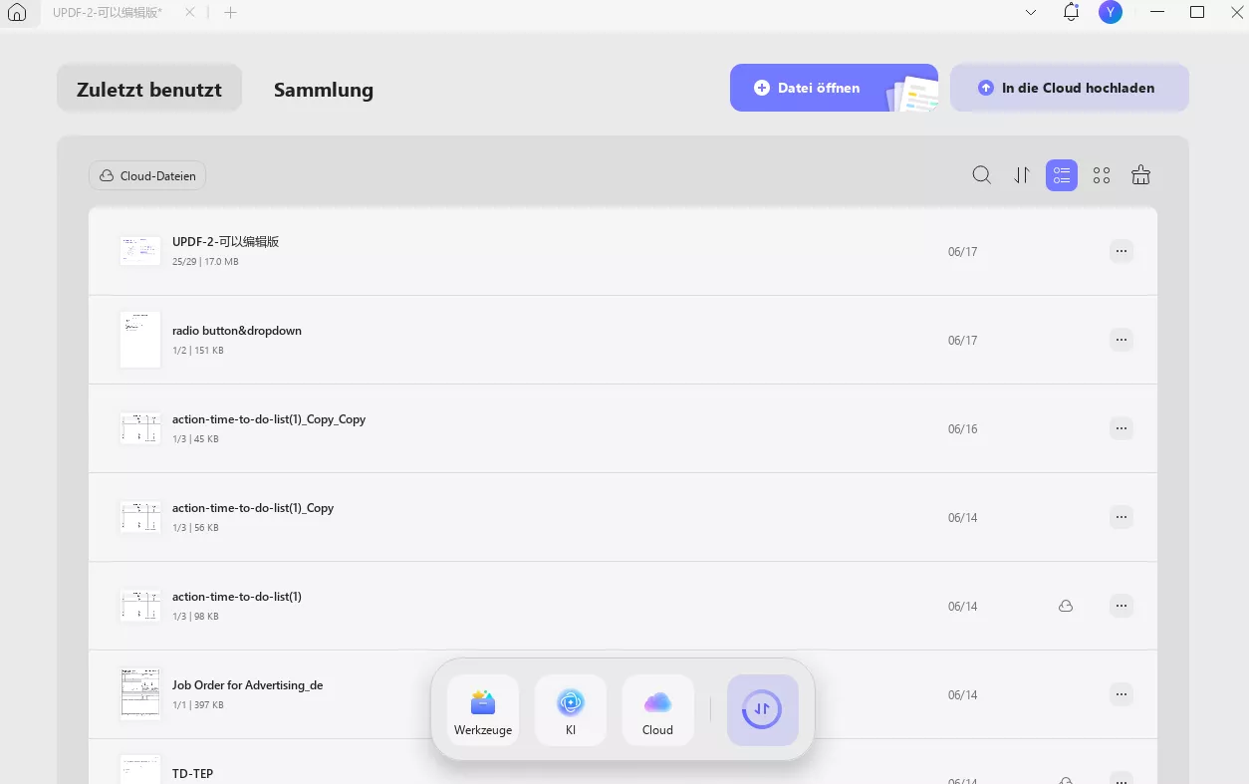The height and width of the screenshot is (784, 1249).
Task: Open thumbnail of action-time-to-do-list(1)_Copy
Action: (x=140, y=517)
